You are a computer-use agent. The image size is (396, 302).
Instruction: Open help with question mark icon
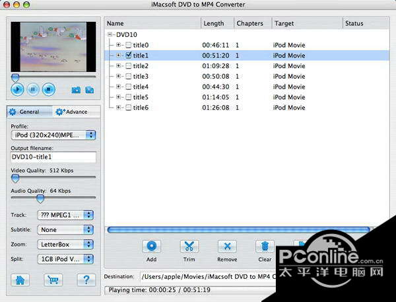click(x=86, y=280)
